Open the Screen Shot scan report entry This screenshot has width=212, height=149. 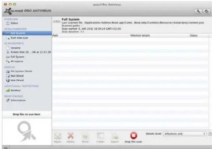[31, 52]
